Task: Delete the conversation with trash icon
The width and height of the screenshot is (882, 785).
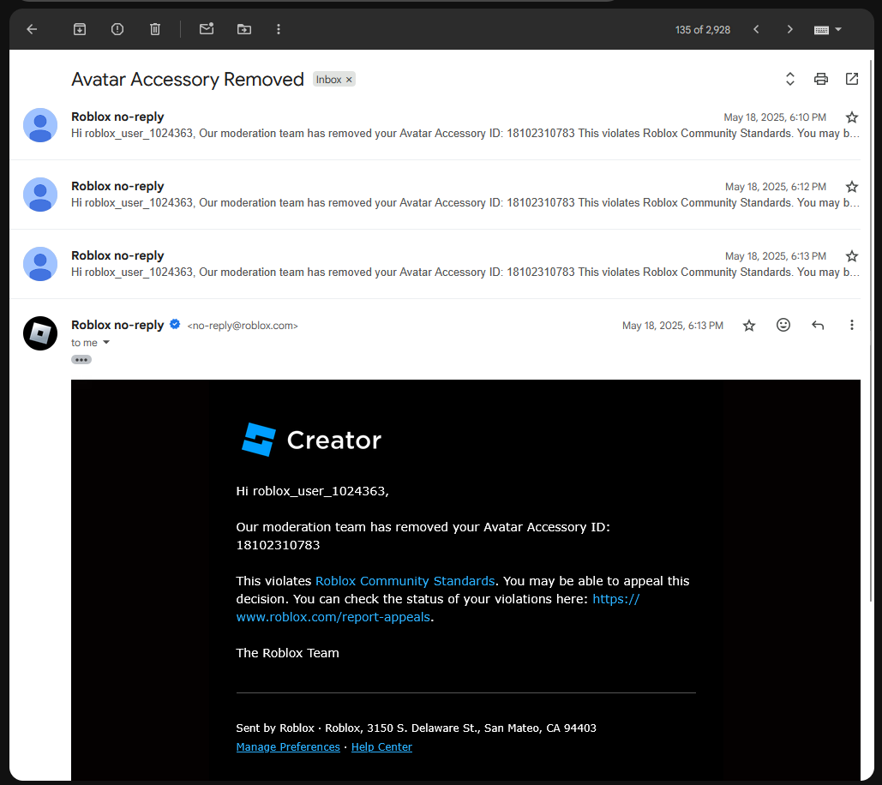Action: 155,29
